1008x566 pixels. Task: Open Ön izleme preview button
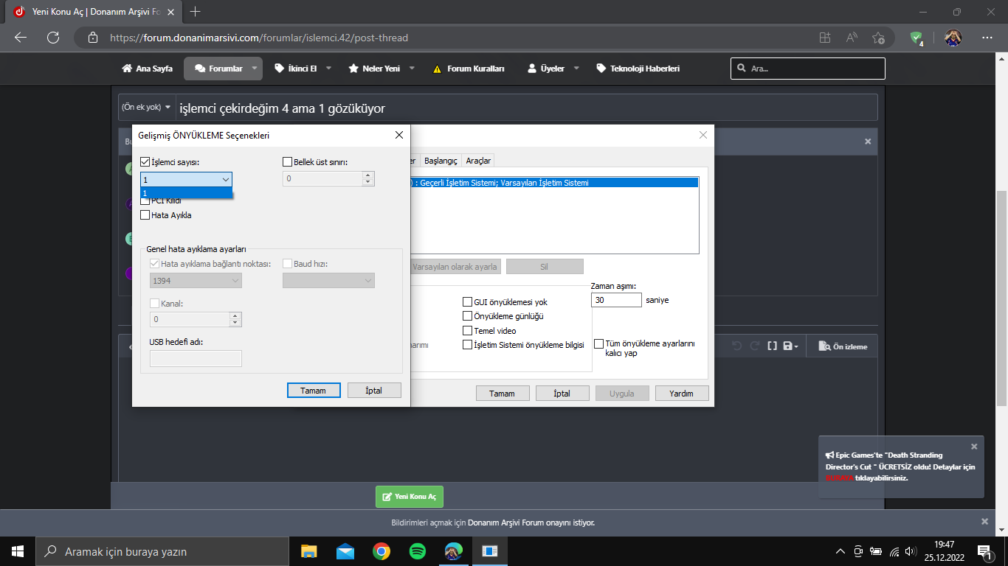point(842,346)
